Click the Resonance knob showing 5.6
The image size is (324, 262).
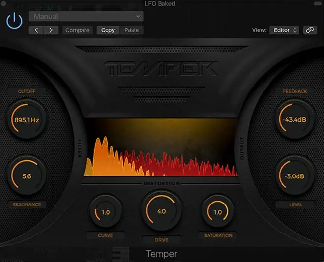point(27,176)
